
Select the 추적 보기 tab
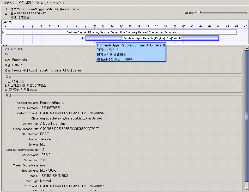coord(25,3)
